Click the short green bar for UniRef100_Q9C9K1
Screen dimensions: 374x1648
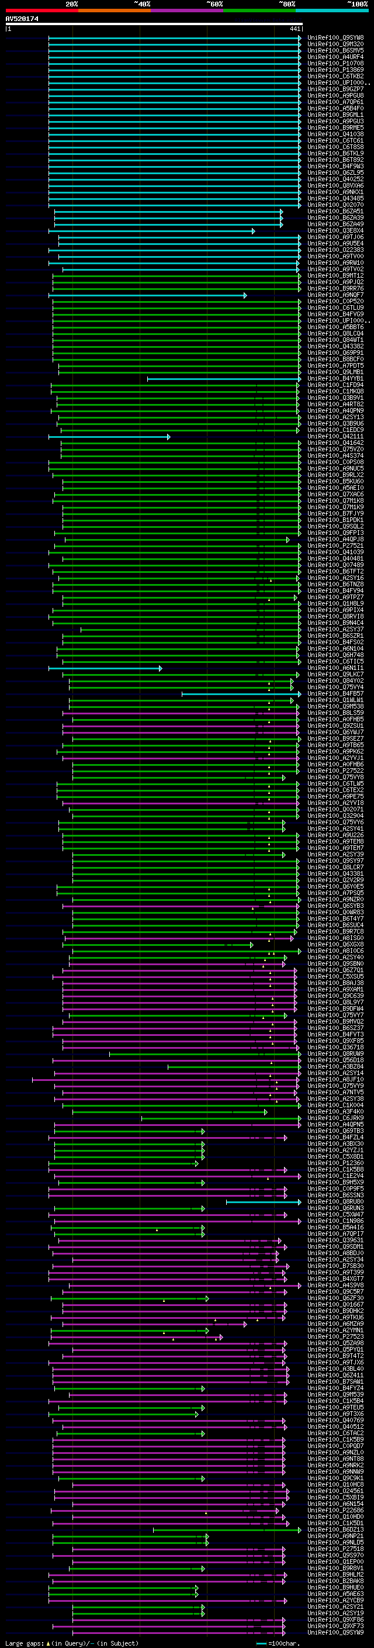131,1478
